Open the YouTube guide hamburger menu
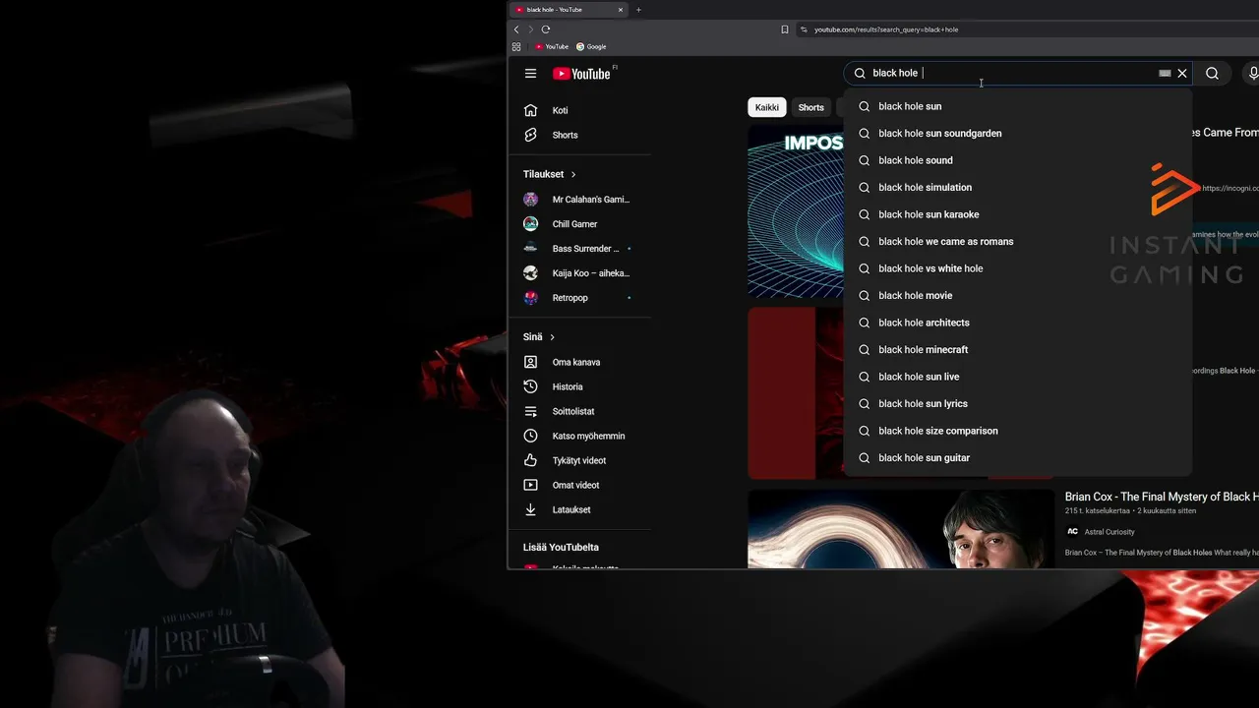Screen dimensions: 1259x708 click(x=530, y=73)
